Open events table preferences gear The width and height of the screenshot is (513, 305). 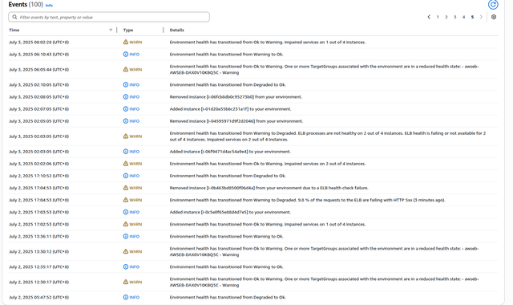(494, 17)
